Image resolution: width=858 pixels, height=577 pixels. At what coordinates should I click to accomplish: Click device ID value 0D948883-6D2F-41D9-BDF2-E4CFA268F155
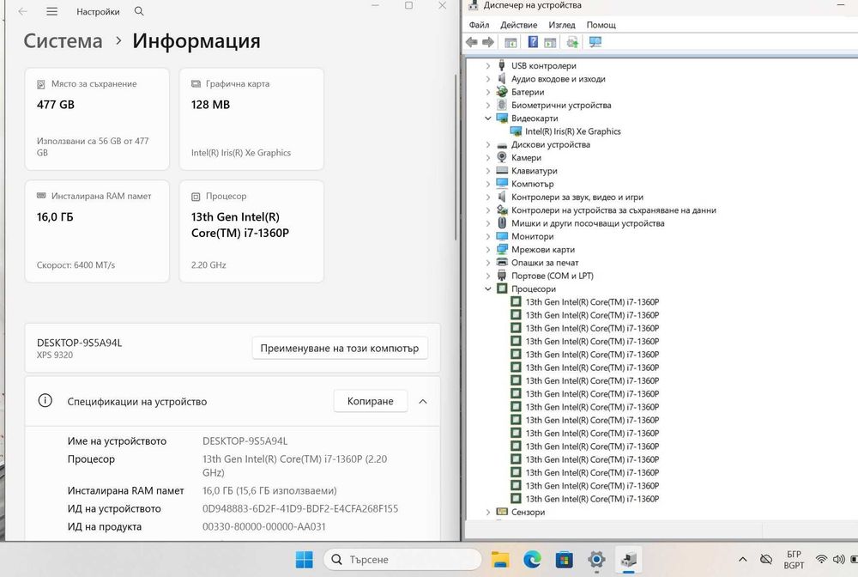click(x=300, y=508)
